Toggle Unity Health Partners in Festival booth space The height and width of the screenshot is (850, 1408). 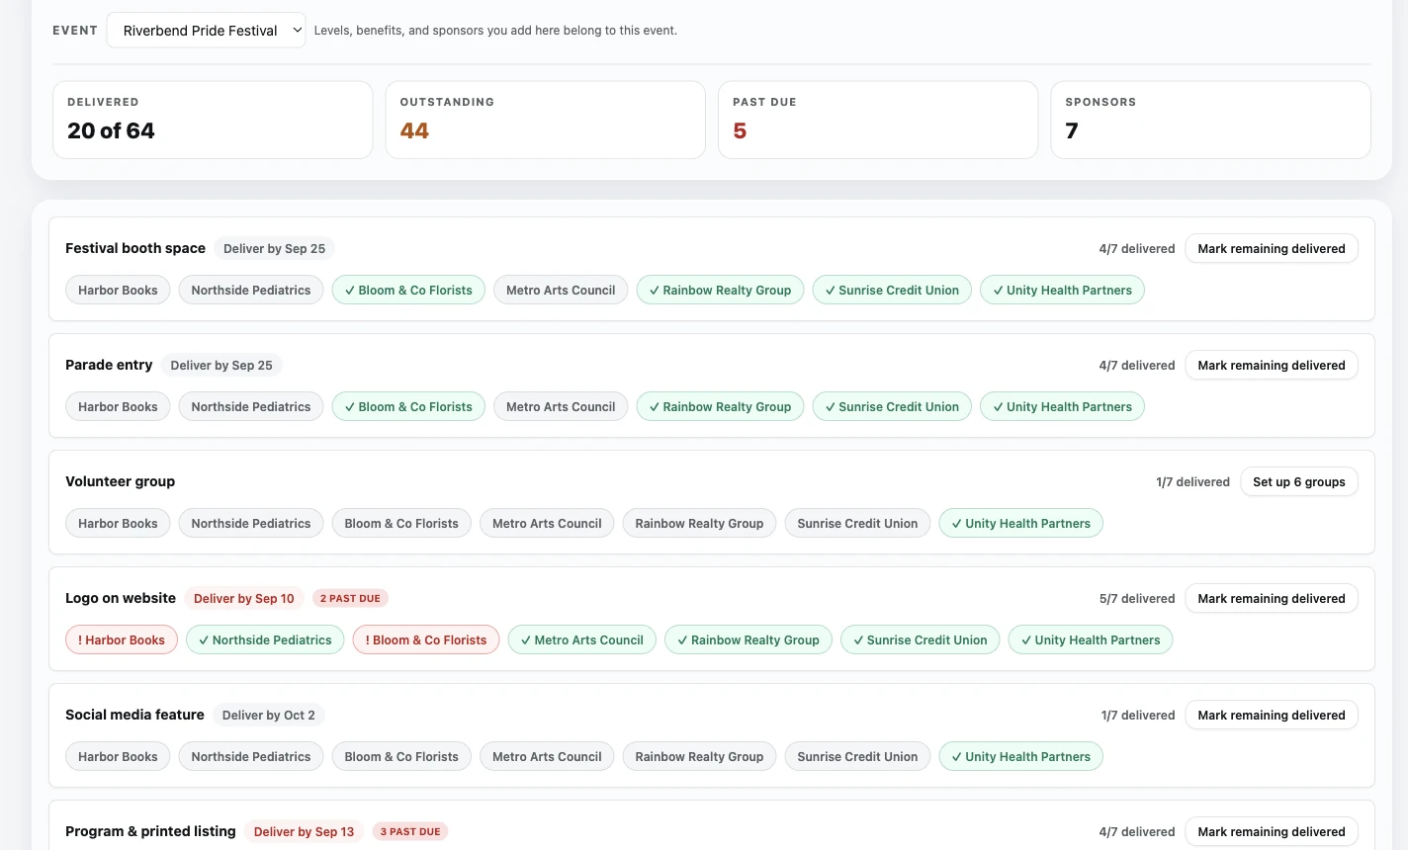point(1062,291)
